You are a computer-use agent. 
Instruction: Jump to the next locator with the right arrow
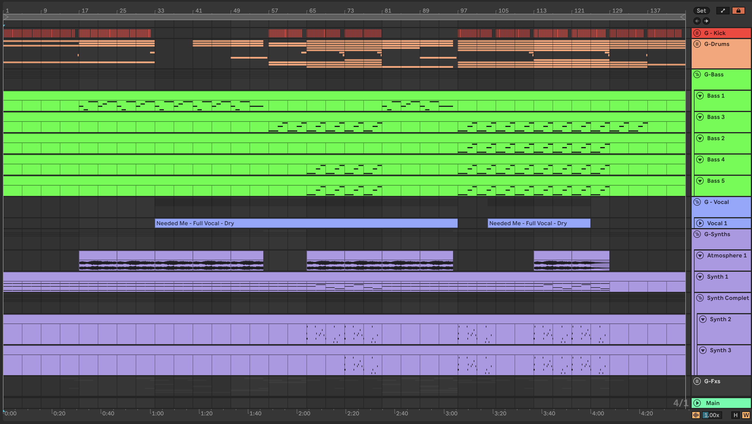pos(706,21)
